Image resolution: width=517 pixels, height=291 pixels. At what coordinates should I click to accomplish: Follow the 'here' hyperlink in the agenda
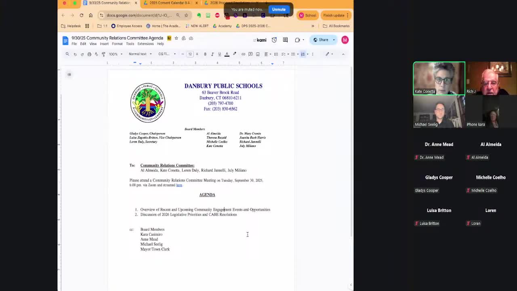179,185
